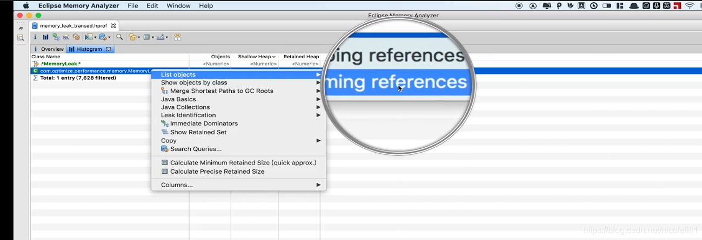The height and width of the screenshot is (240, 702).
Task: Choose Calculate Precise Retained Size
Action: (238, 172)
